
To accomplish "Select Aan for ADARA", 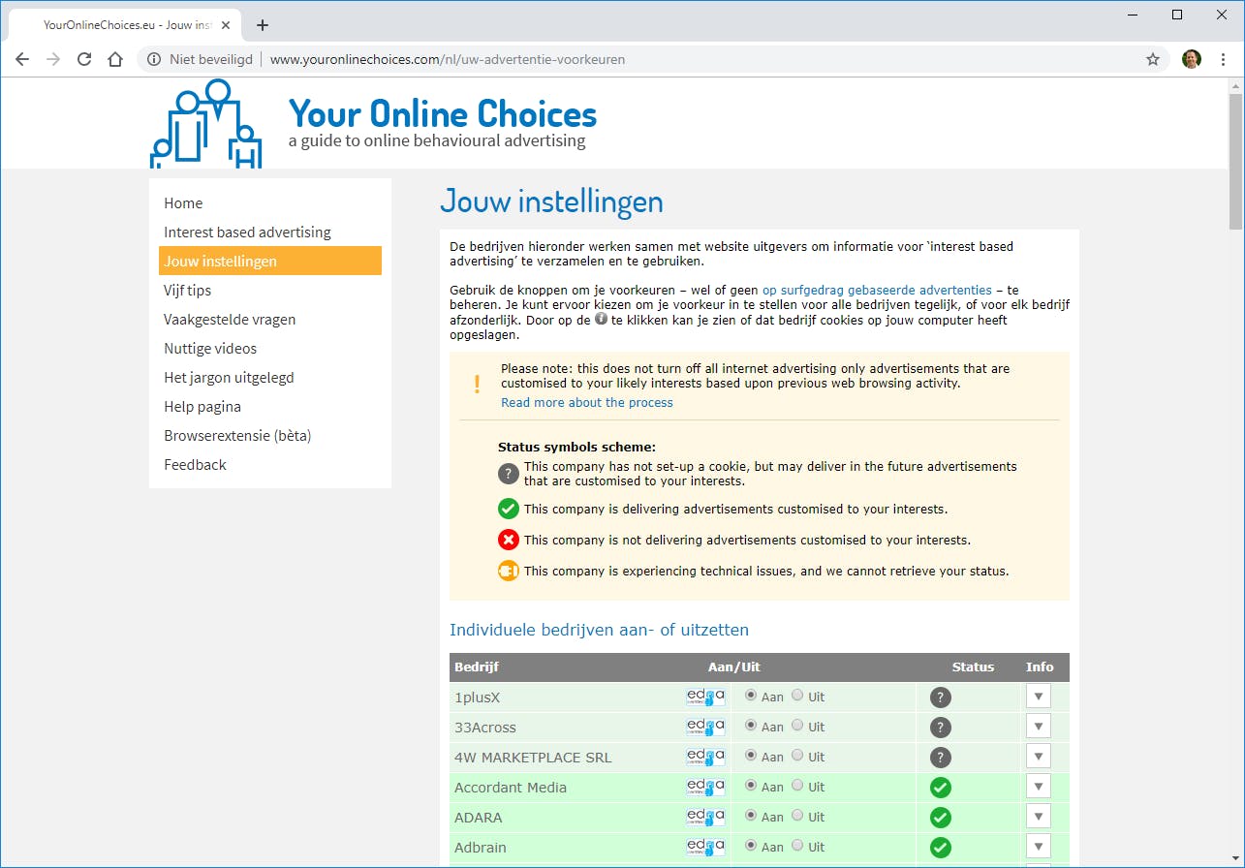I will click(x=751, y=816).
